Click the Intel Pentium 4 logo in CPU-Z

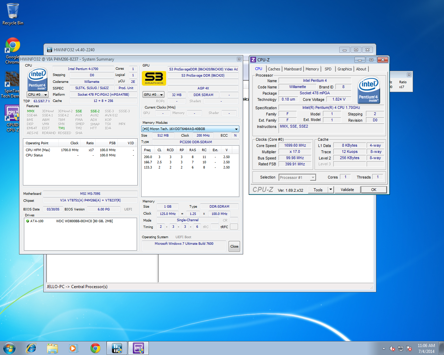(369, 90)
